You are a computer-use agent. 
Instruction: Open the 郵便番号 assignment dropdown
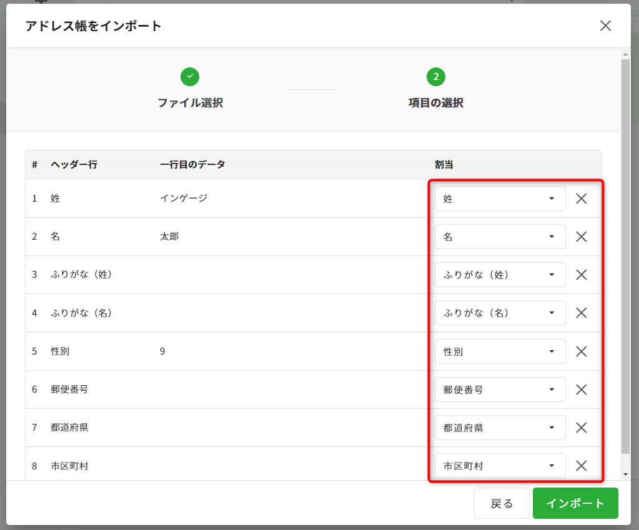[x=500, y=390]
